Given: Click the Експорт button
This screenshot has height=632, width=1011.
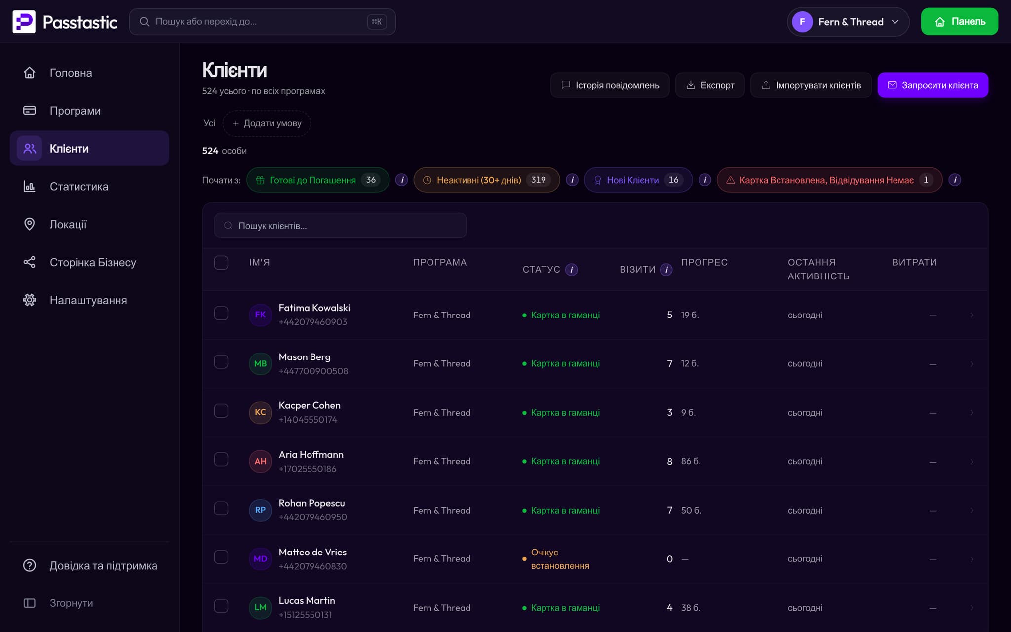Looking at the screenshot, I should tap(710, 85).
